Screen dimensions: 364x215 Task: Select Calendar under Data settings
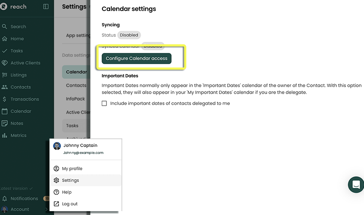[x=76, y=72]
